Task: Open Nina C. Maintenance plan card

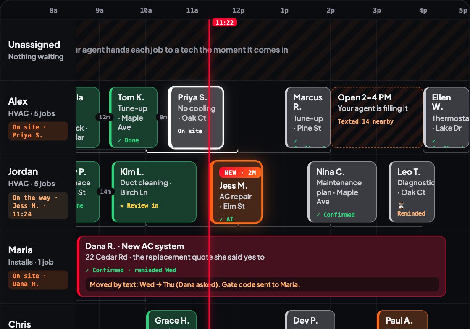Action: (342, 192)
